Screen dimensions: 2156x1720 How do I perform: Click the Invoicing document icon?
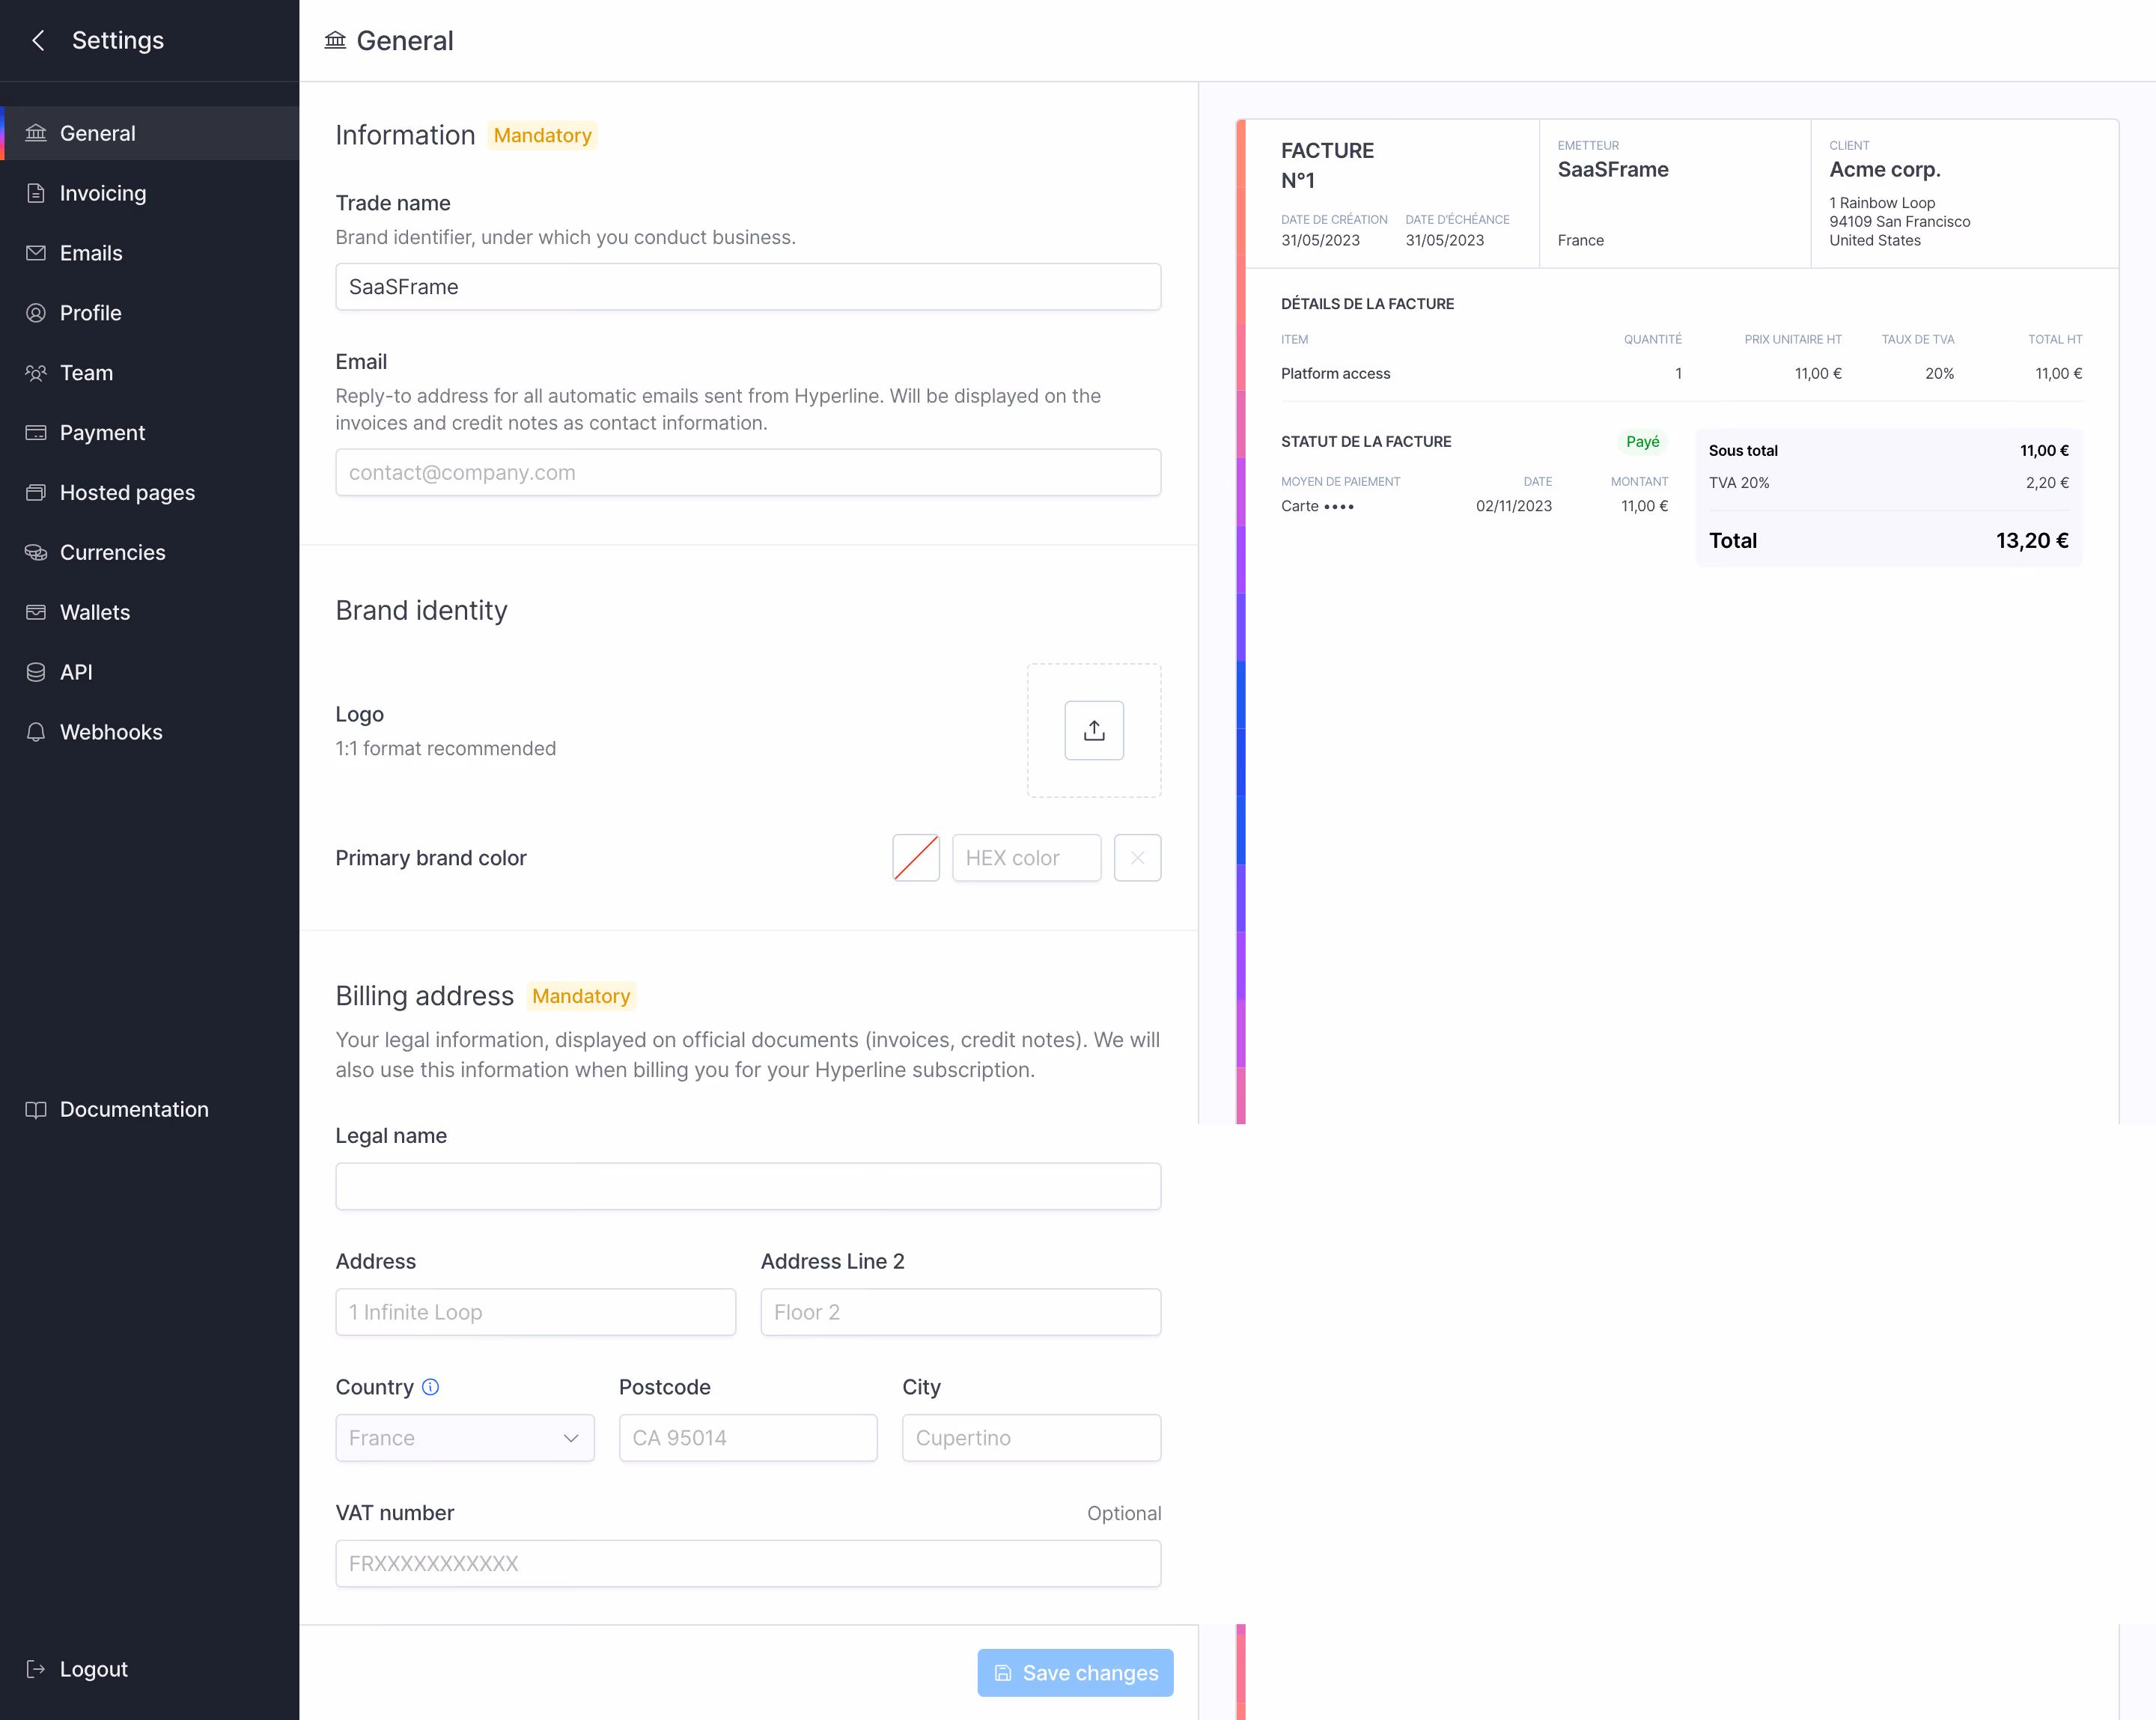36,193
